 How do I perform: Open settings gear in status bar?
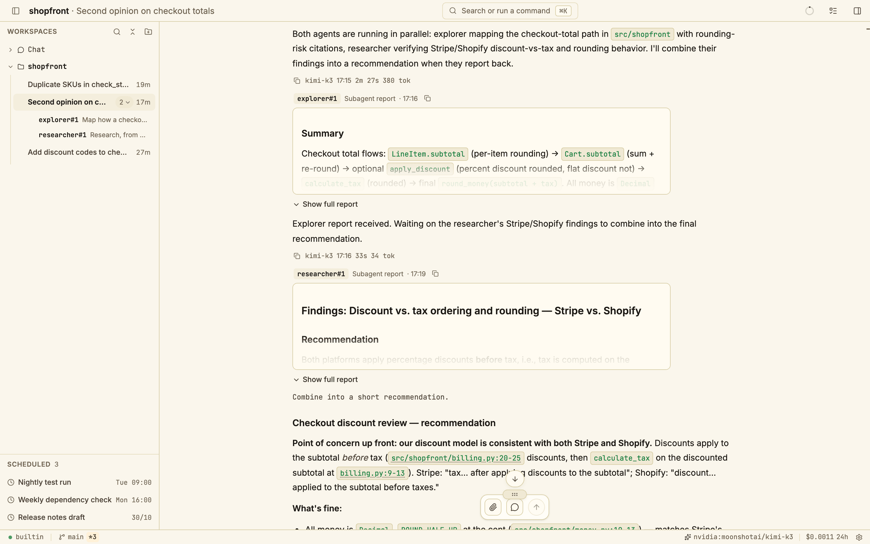tap(859, 537)
